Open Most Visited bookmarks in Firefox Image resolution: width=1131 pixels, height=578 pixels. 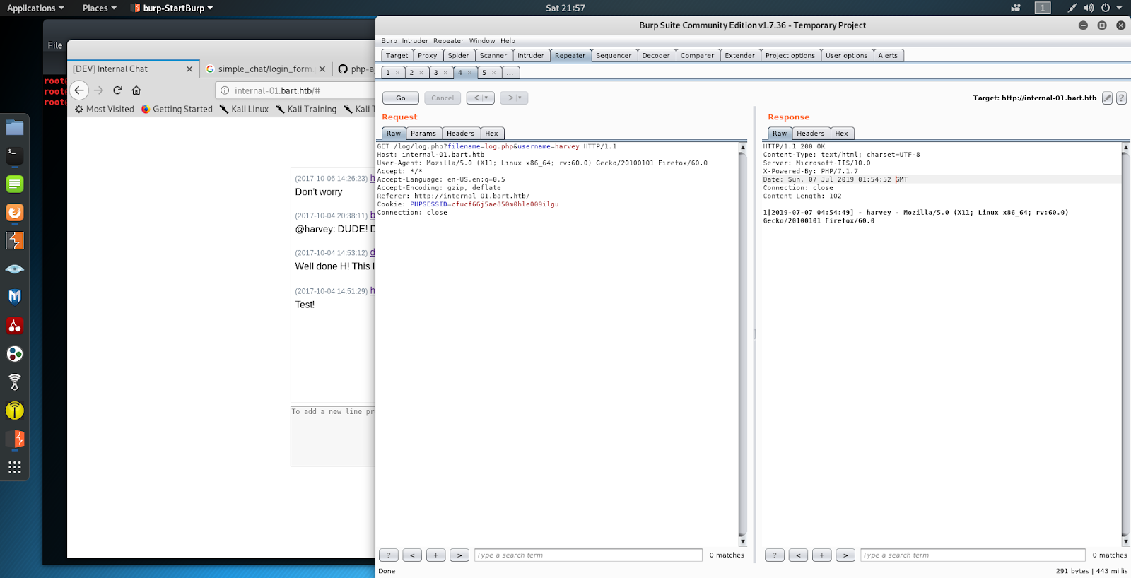(104, 110)
